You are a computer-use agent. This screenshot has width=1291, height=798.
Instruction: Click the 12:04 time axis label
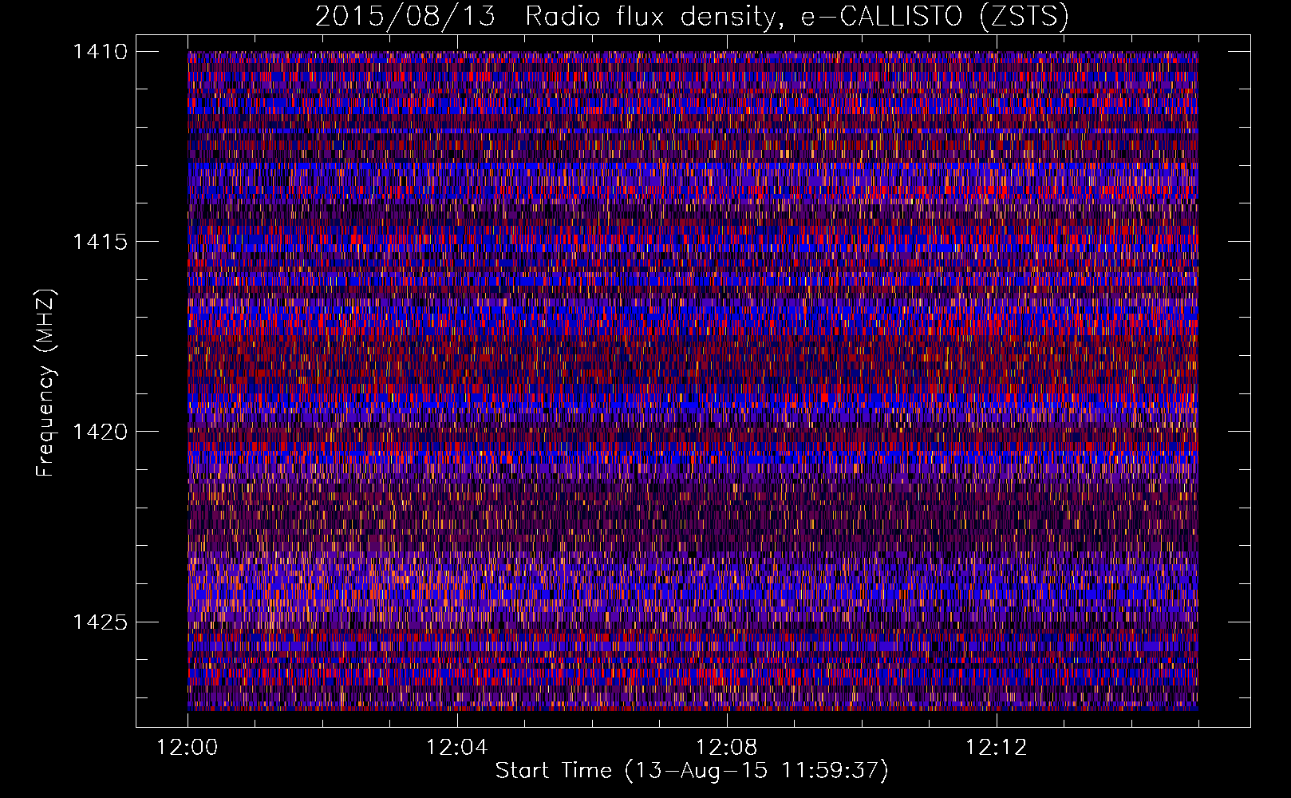[456, 748]
